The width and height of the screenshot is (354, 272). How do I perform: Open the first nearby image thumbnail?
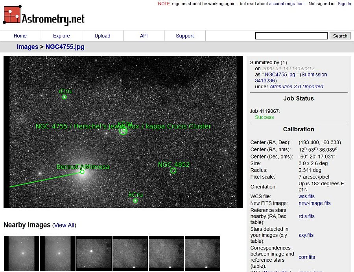click(x=22, y=253)
